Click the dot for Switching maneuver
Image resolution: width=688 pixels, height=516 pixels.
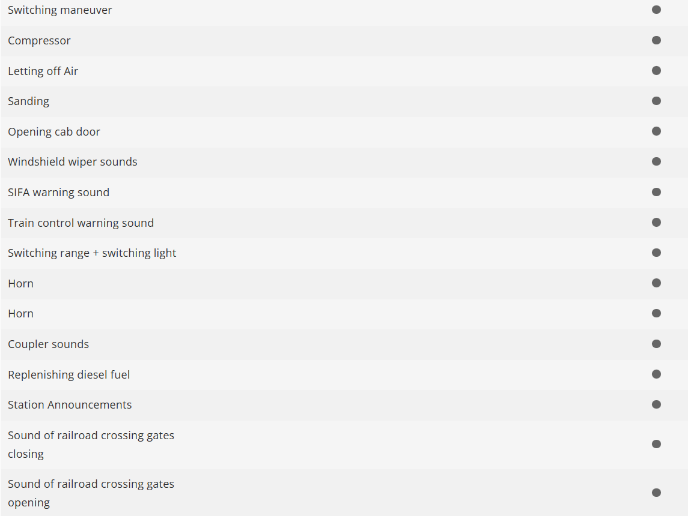(x=656, y=10)
